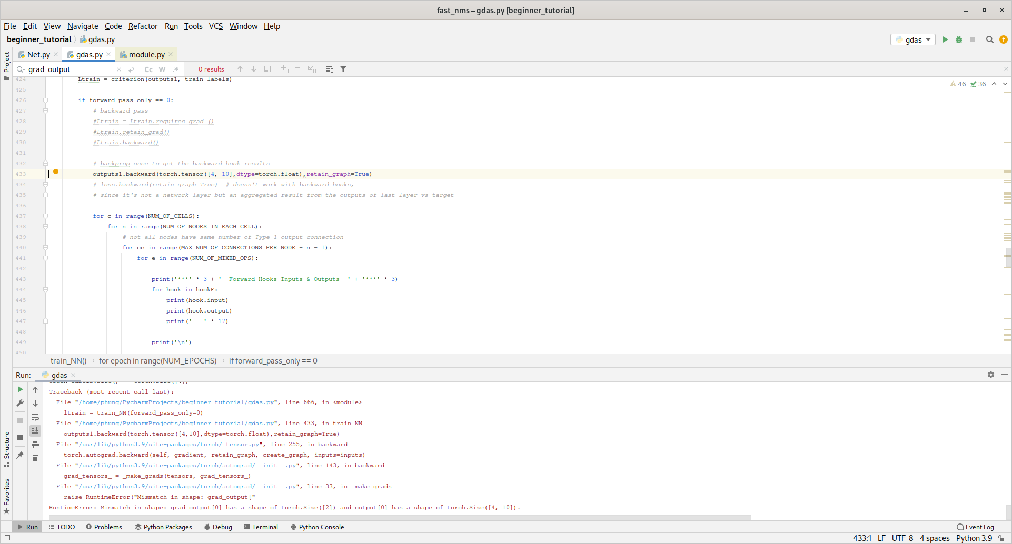Rerun gdas from Run panel sidebar
Screen dimensions: 1012x544
click(x=20, y=390)
